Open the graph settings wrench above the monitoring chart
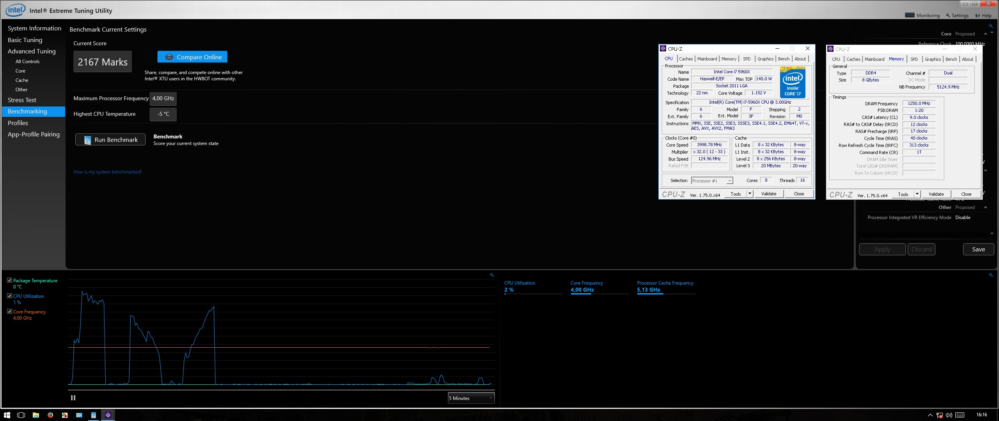999x421 pixels. click(492, 275)
